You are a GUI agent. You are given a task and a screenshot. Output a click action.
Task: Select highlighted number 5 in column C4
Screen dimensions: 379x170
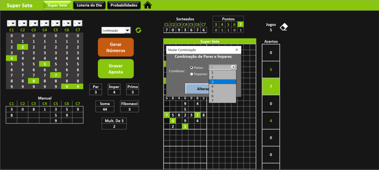coord(44,64)
